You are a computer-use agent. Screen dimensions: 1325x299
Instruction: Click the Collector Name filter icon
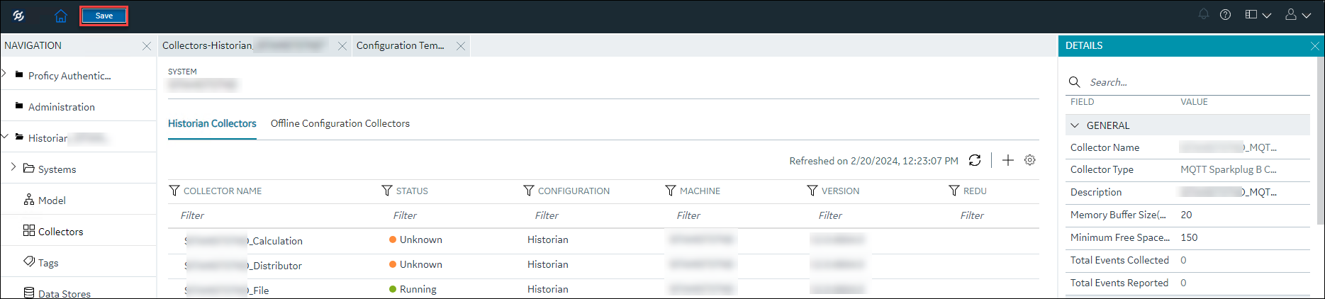[174, 191]
